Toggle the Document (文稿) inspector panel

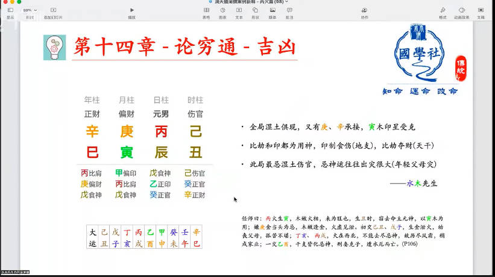click(x=481, y=11)
